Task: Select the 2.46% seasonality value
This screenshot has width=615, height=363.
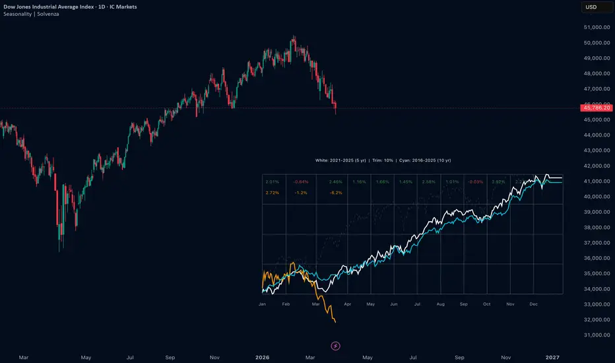Action: 336,181
